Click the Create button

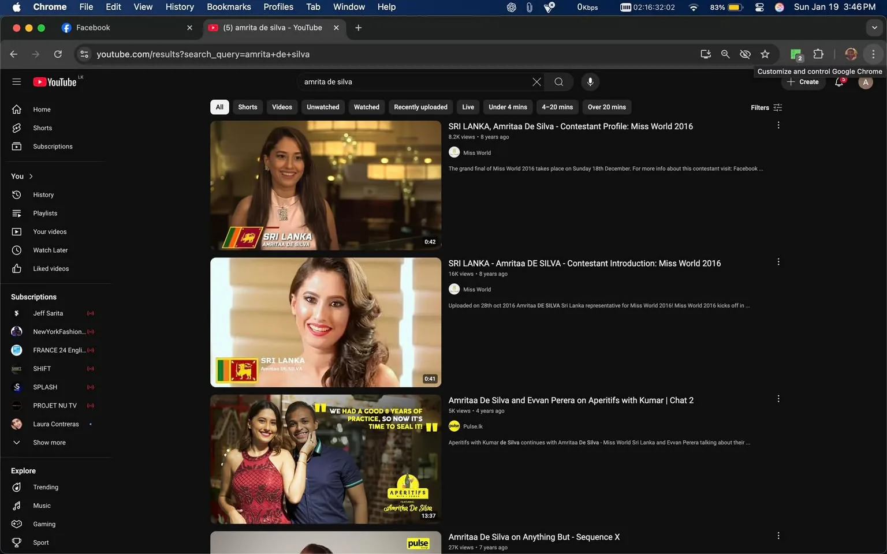pos(803,81)
